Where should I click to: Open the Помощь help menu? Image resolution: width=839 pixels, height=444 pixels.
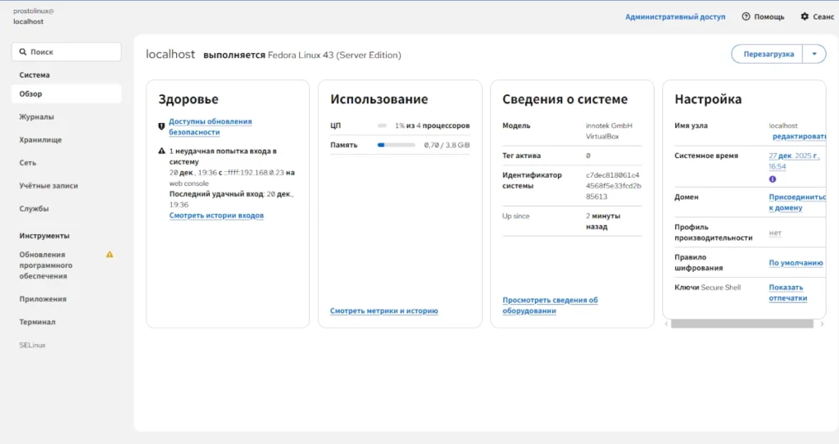763,16
